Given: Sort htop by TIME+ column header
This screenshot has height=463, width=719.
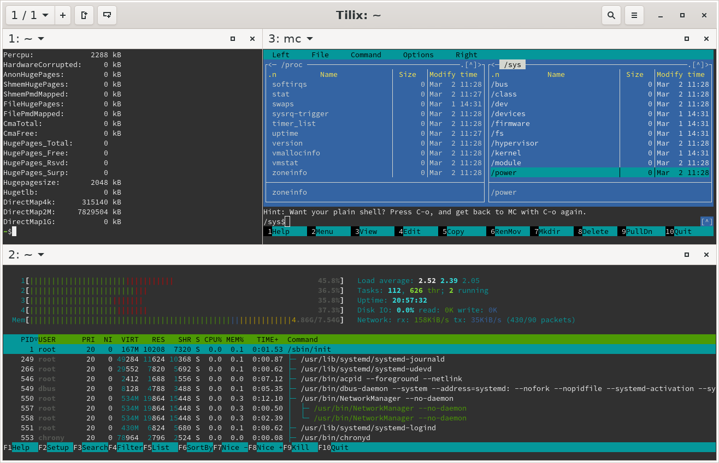Looking at the screenshot, I should coord(268,340).
